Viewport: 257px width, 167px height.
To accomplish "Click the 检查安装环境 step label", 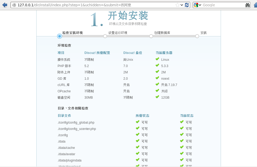I will [x=72, y=33].
